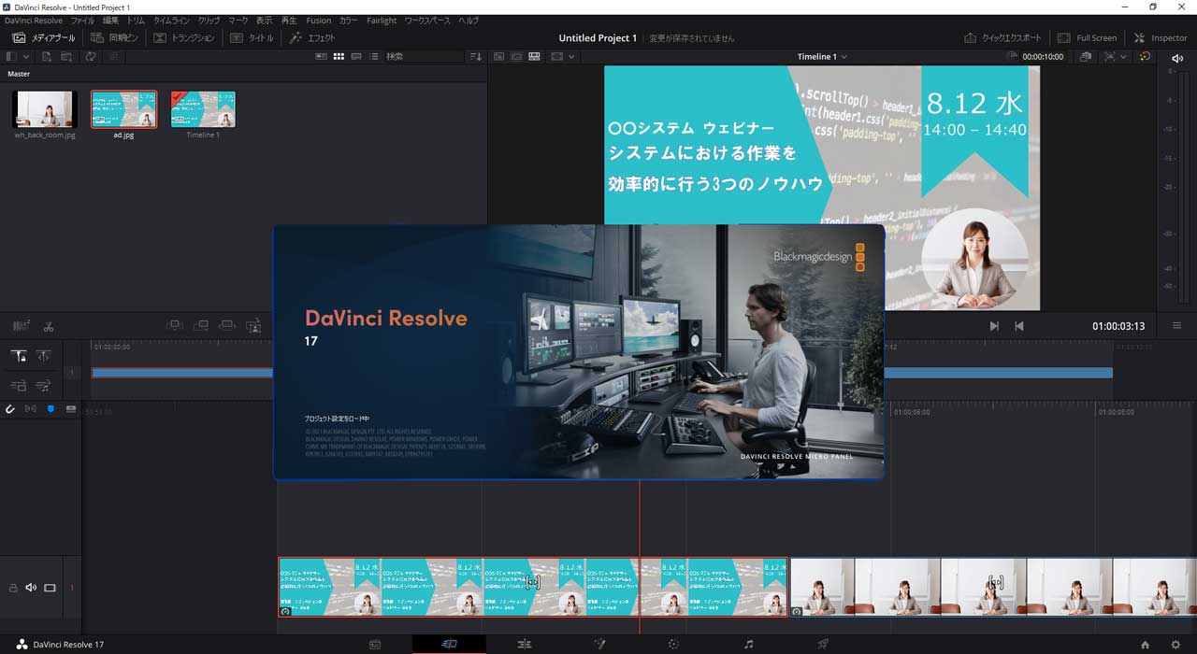Open the ワークスペース menu

click(x=429, y=20)
